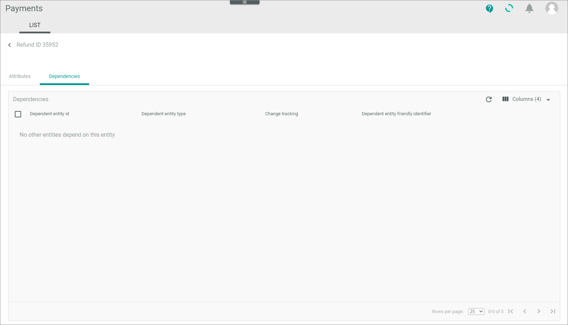Click the columns grid icon next to Columns (4)
568x325 pixels.
[x=505, y=99]
